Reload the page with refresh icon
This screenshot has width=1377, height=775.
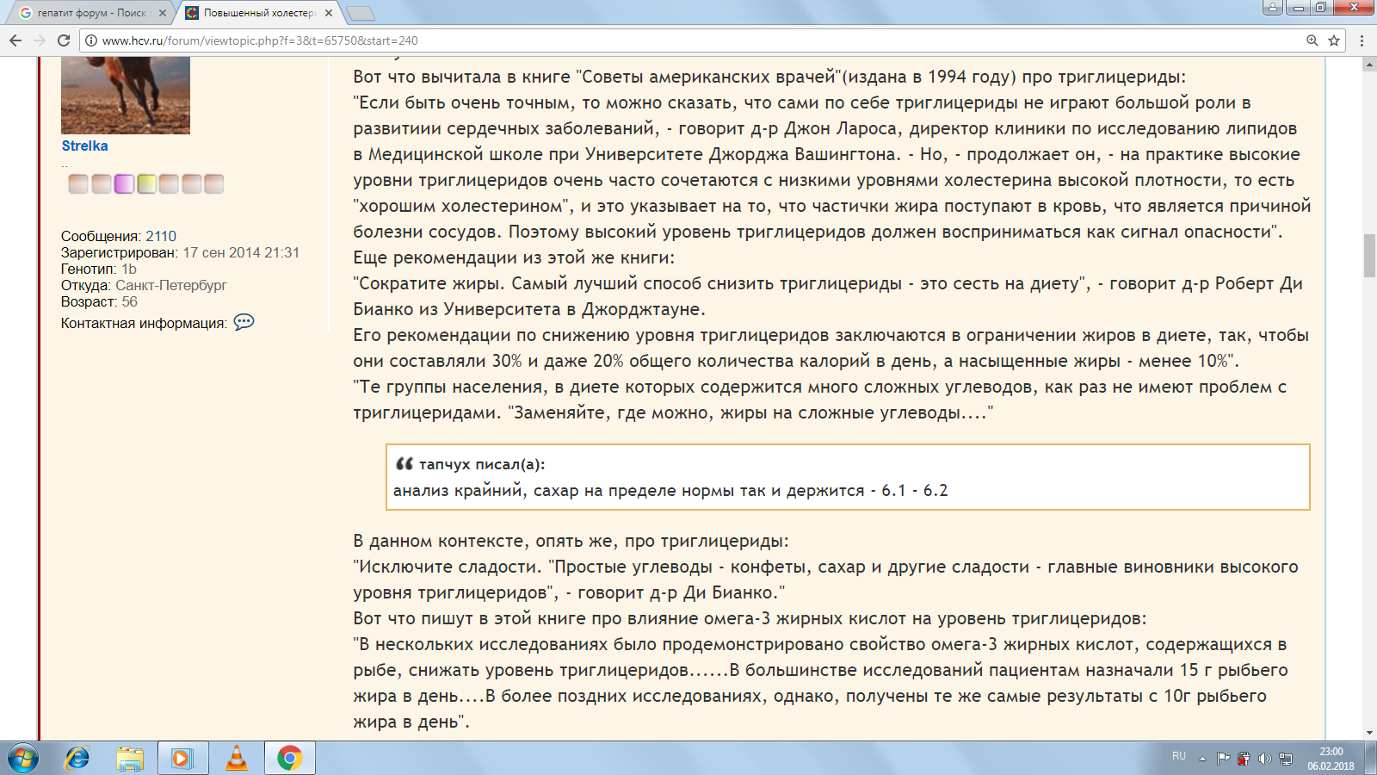63,40
